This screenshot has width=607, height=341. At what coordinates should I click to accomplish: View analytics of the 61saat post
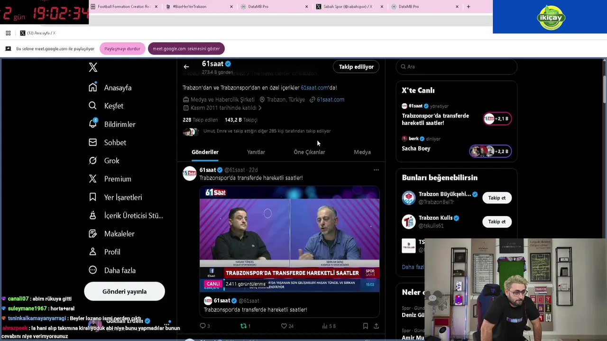pyautogui.click(x=329, y=326)
